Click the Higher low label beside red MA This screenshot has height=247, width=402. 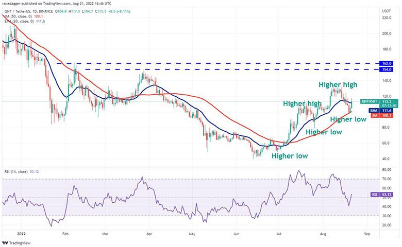click(348, 119)
